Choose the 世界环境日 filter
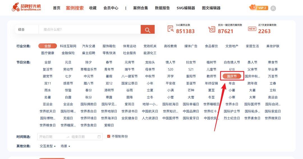The image size is (303, 159). point(88,118)
